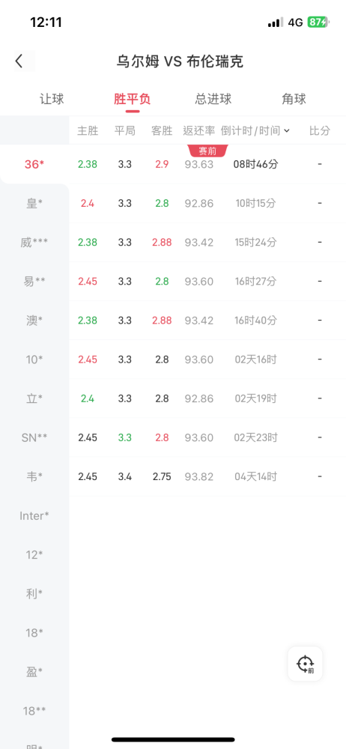Screen dimensions: 346x749
Task: Tap the floating locate pre-match target icon
Action: (305, 664)
